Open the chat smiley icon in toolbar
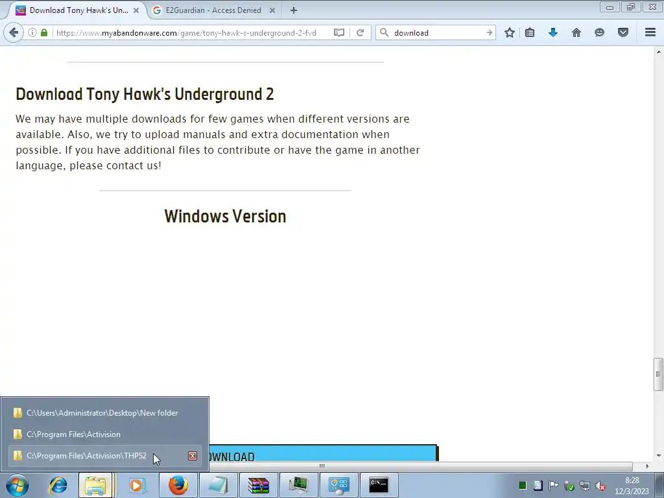Viewport: 664px width, 498px height. pos(599,32)
